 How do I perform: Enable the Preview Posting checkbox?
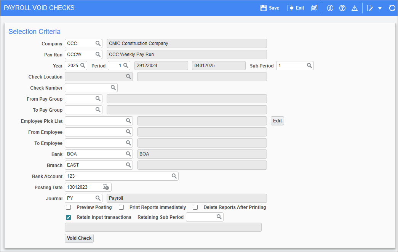coord(68,207)
